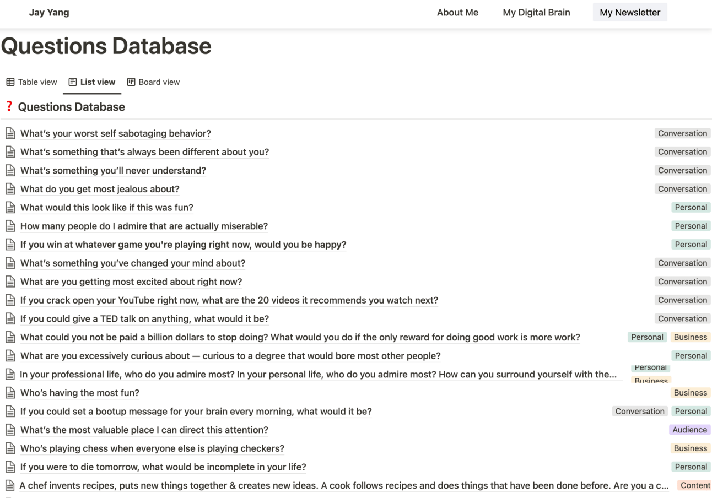The height and width of the screenshot is (498, 712).
Task: Click page icon beside 'If you were to die tomorrow'
Action: tap(10, 467)
